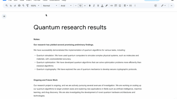177x99 pixels.
Task: Open the highlight color pen tool
Action: [x=106, y=5]
